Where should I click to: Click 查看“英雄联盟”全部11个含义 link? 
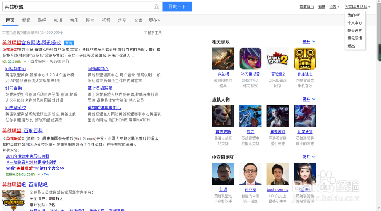click(35, 168)
